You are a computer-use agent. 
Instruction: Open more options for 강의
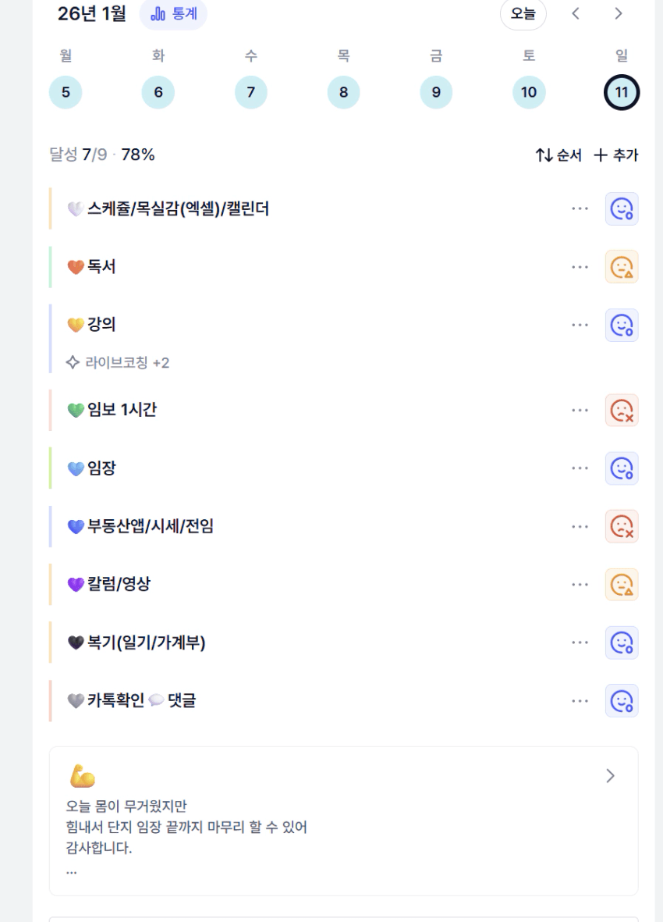pos(580,325)
